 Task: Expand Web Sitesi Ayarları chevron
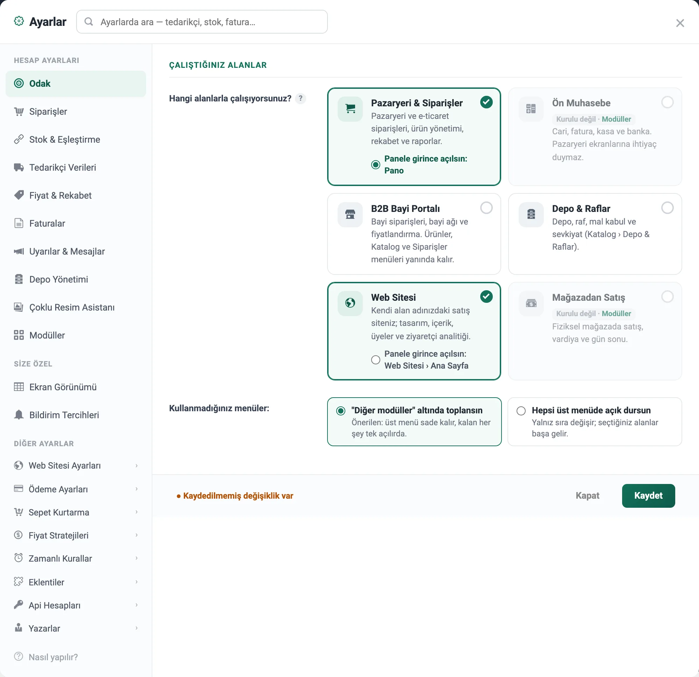(137, 465)
